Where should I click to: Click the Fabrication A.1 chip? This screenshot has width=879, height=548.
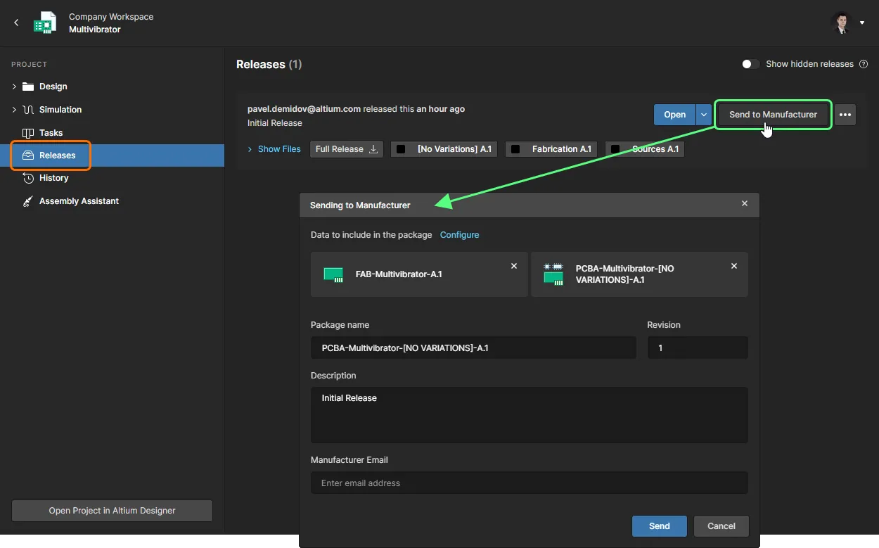pyautogui.click(x=551, y=149)
